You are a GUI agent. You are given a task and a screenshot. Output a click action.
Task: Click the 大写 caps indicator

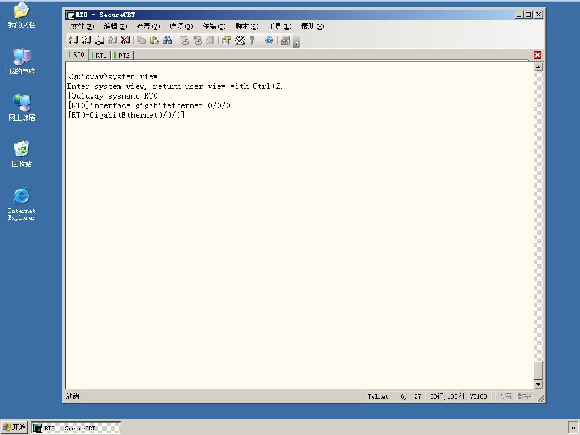point(505,396)
